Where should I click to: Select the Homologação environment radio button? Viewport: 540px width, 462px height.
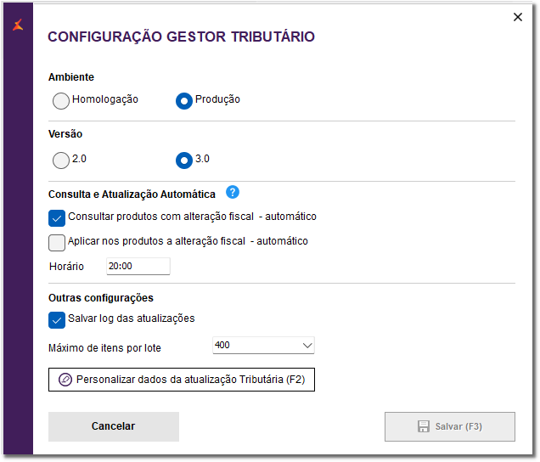61,101
